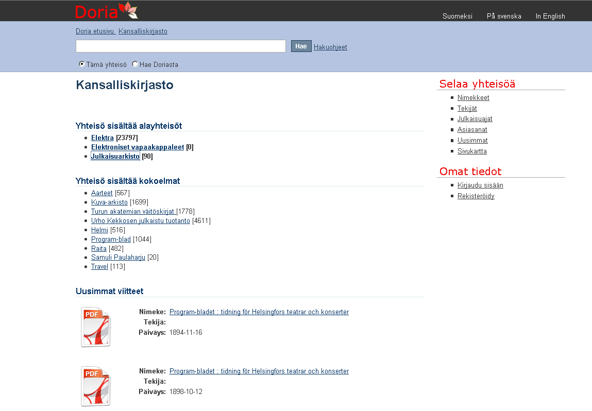Image resolution: width=592 pixels, height=411 pixels.
Task: Focus the search text field
Action: click(180, 46)
